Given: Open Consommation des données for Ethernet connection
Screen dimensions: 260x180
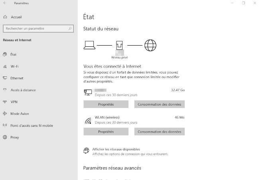Looking at the screenshot, I should [160, 104].
